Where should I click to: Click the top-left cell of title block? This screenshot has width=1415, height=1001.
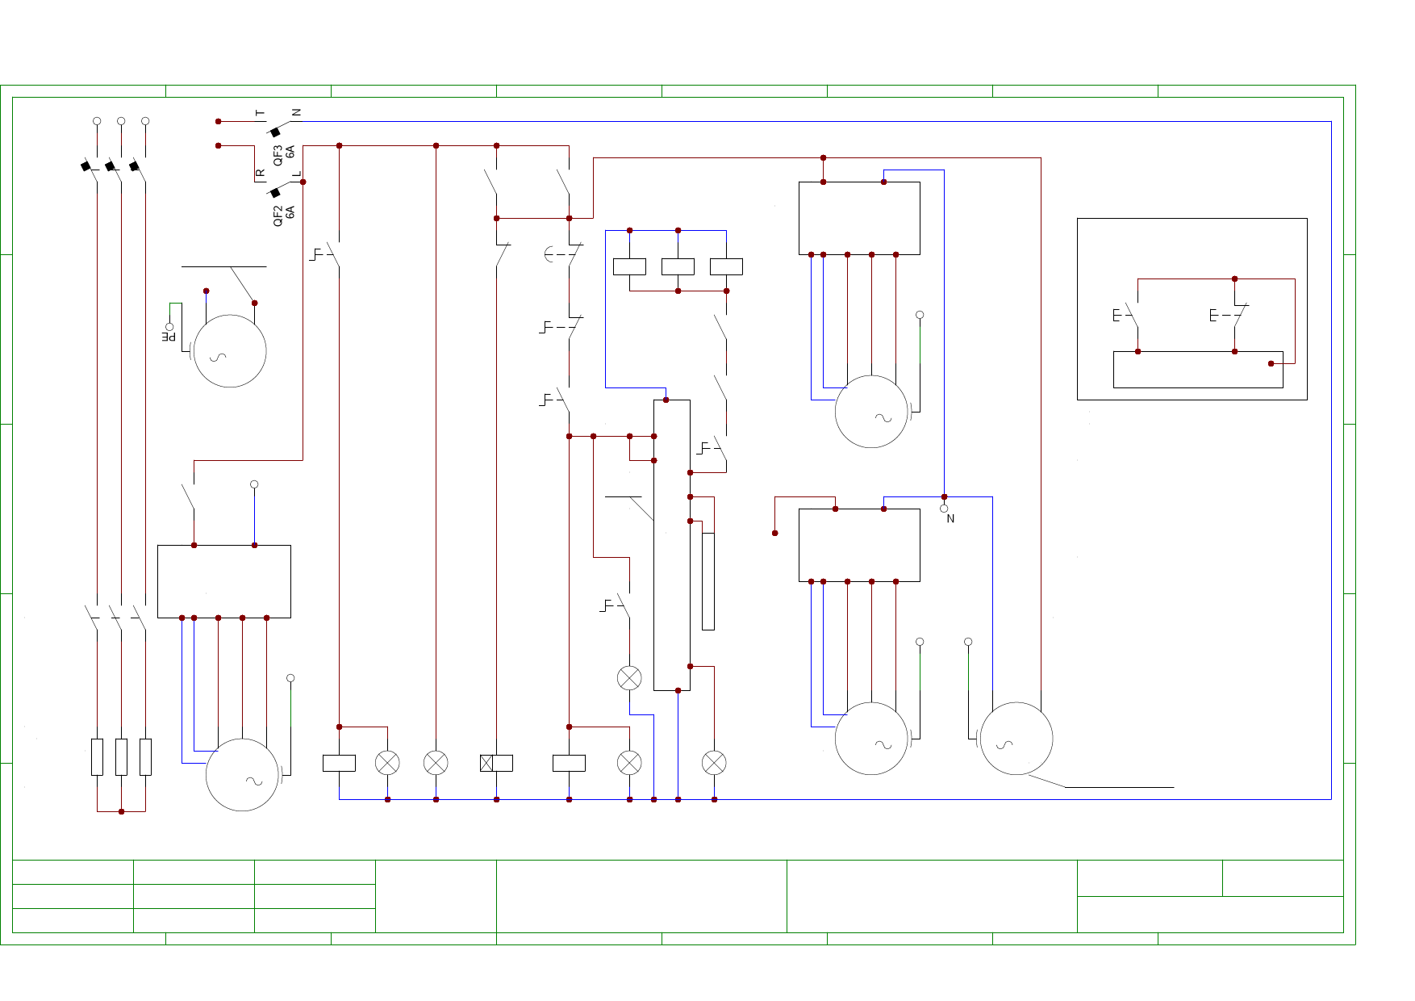coord(73,872)
